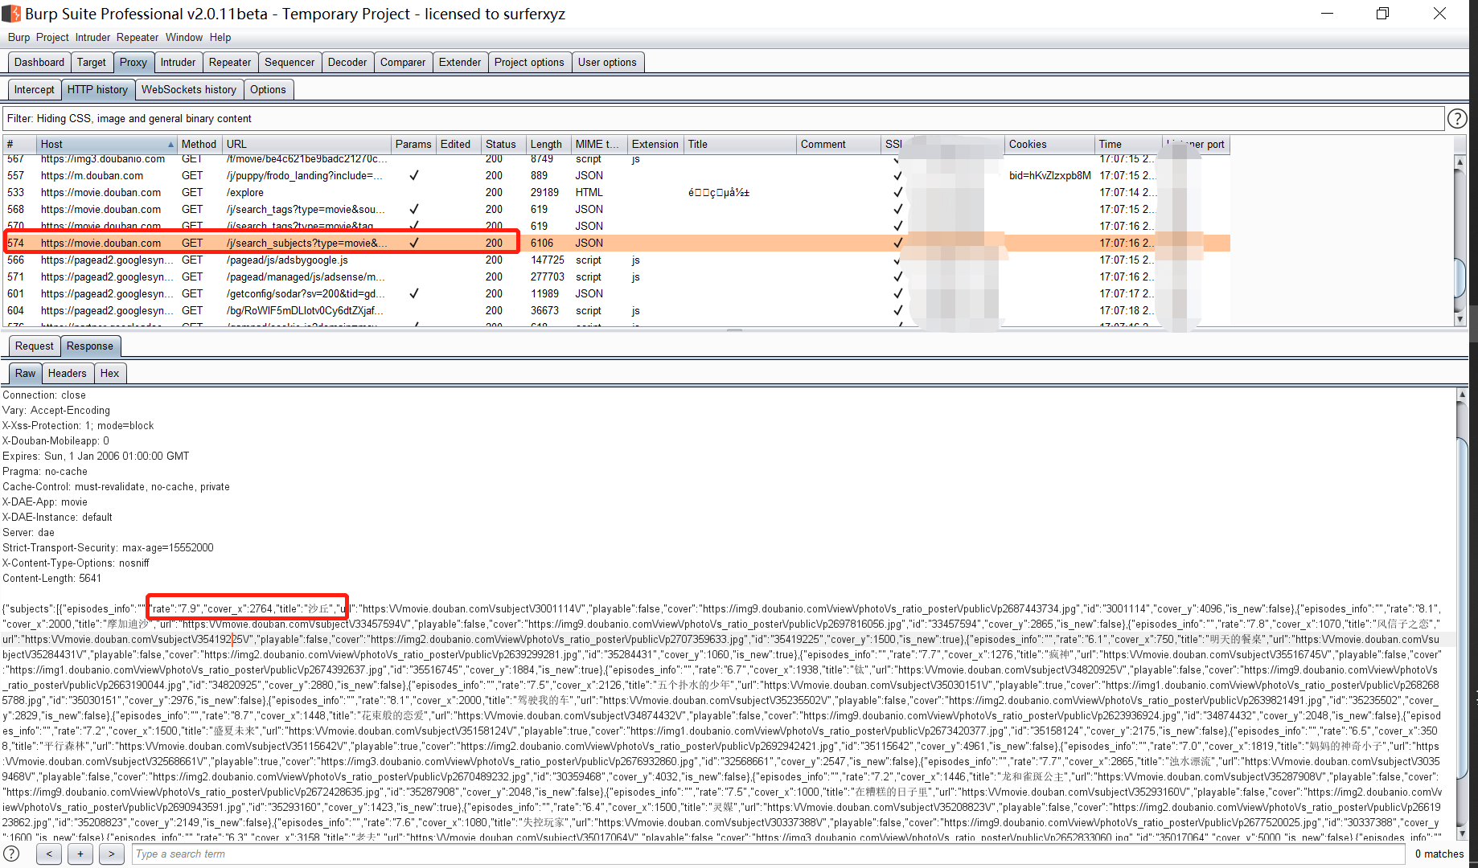The height and width of the screenshot is (868, 1478).
Task: Click the help icon beside the search bar
Action: pyautogui.click(x=11, y=854)
